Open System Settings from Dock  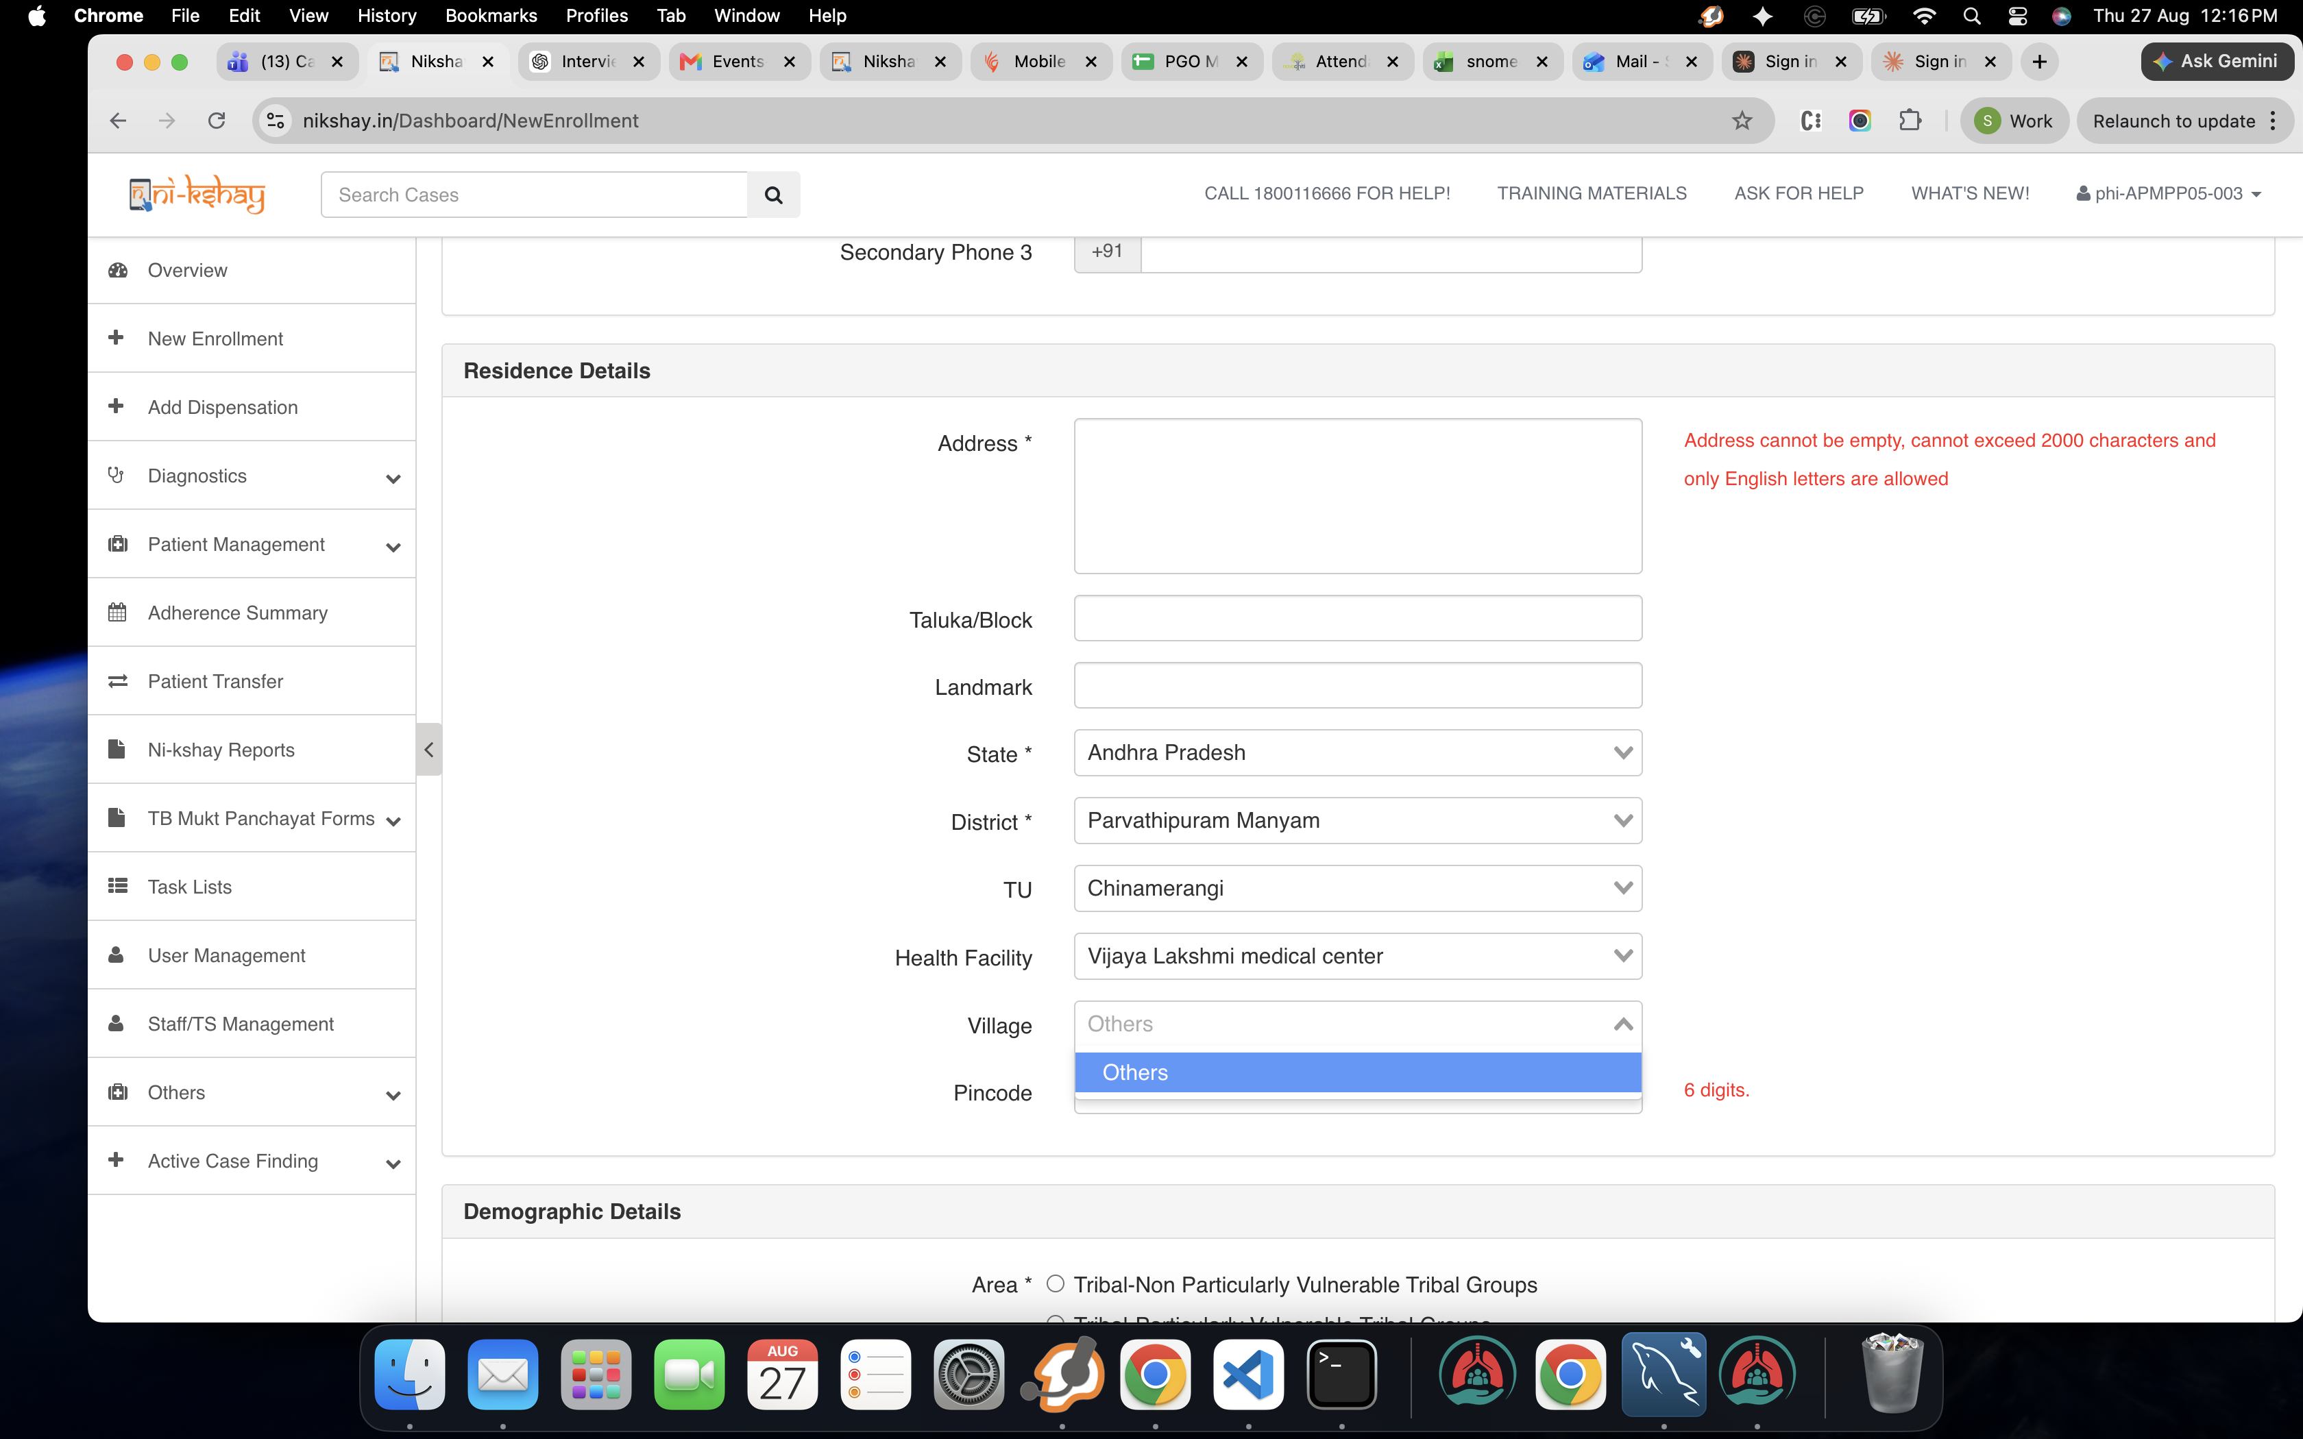point(968,1375)
